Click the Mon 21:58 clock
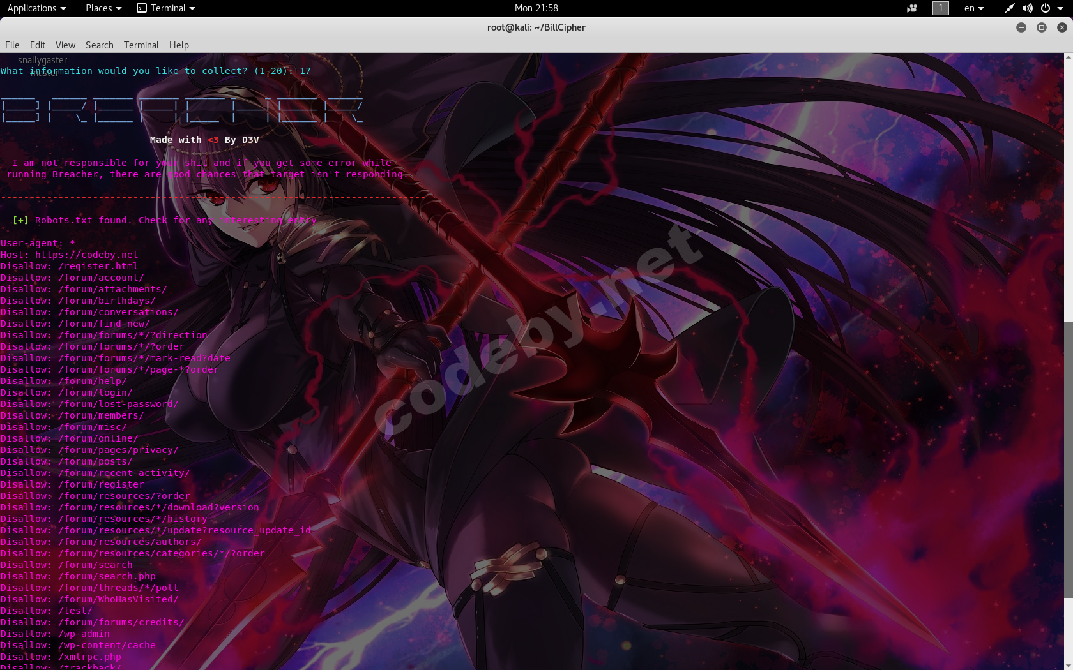This screenshot has height=670, width=1073. 536,8
